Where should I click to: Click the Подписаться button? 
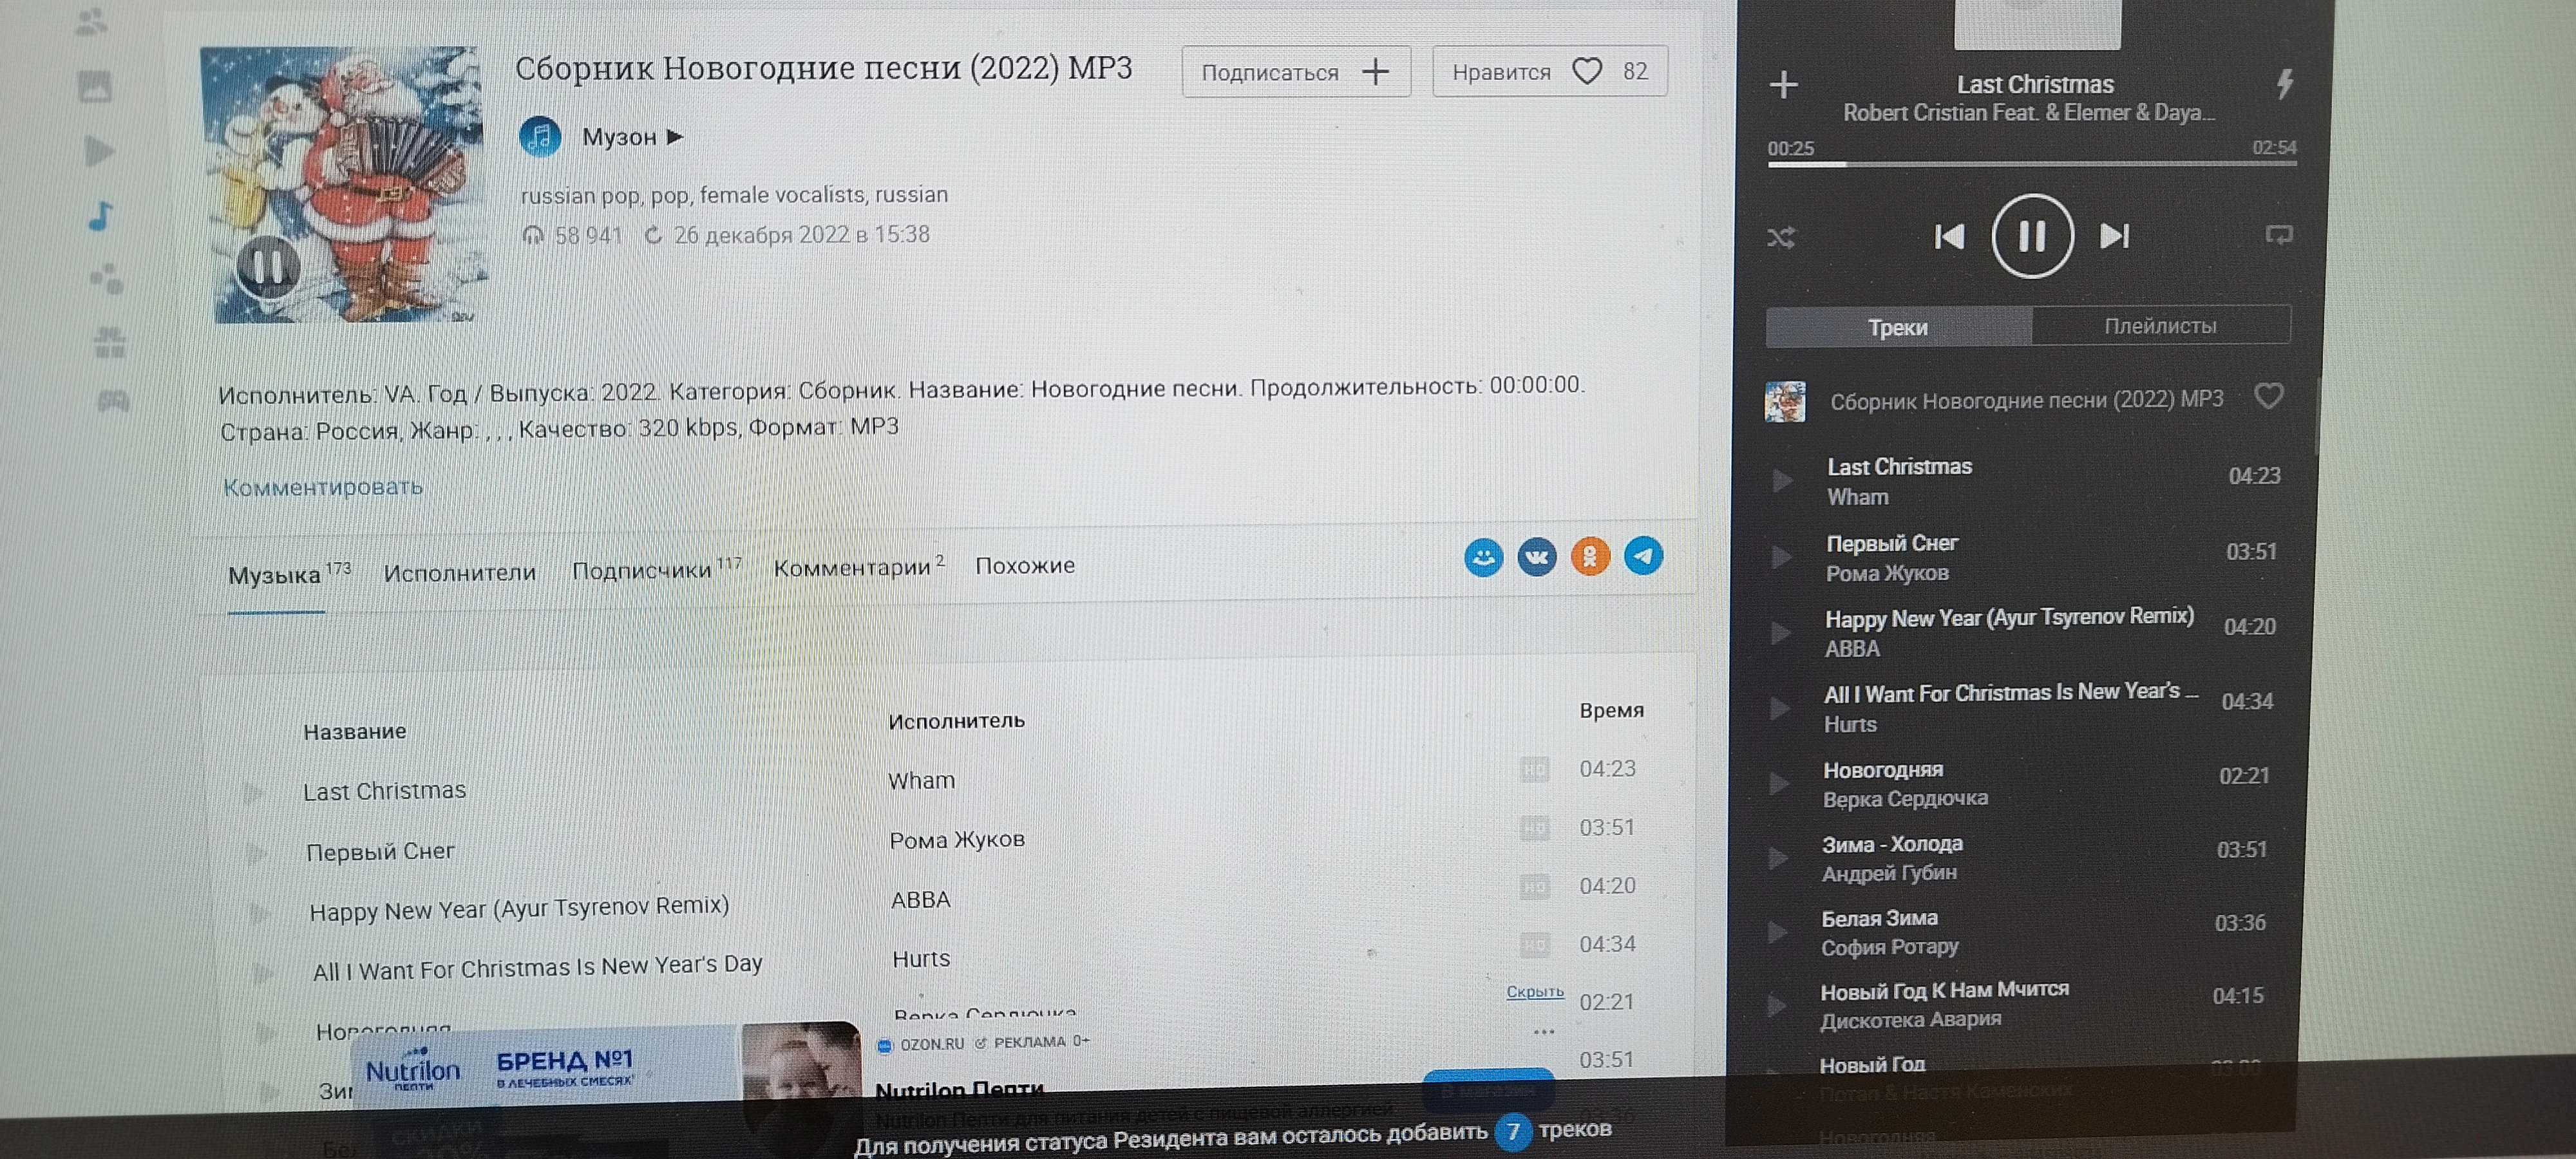tap(1295, 72)
